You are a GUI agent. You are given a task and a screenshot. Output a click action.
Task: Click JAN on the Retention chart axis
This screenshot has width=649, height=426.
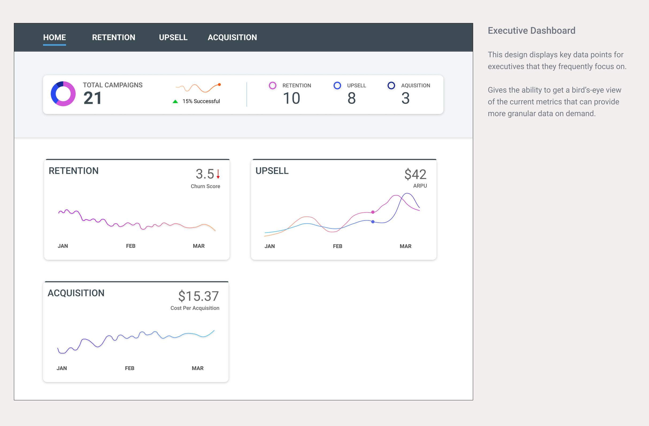[x=63, y=246]
